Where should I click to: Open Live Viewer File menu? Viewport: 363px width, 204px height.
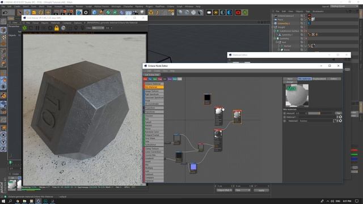[x=28, y=23]
